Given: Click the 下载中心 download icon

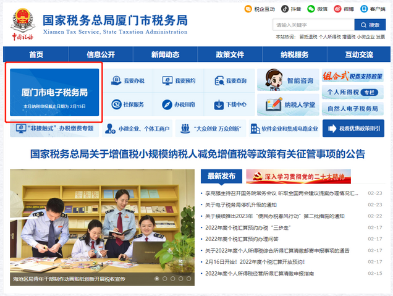Looking at the screenshot, I should [x=219, y=104].
